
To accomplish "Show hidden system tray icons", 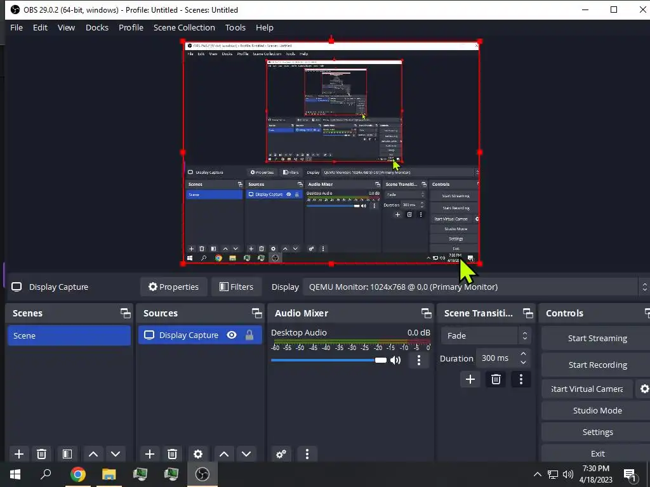I will coord(537,474).
